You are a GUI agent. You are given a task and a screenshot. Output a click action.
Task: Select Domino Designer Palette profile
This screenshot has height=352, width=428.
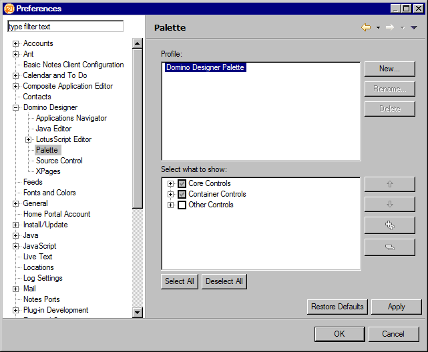pos(205,67)
